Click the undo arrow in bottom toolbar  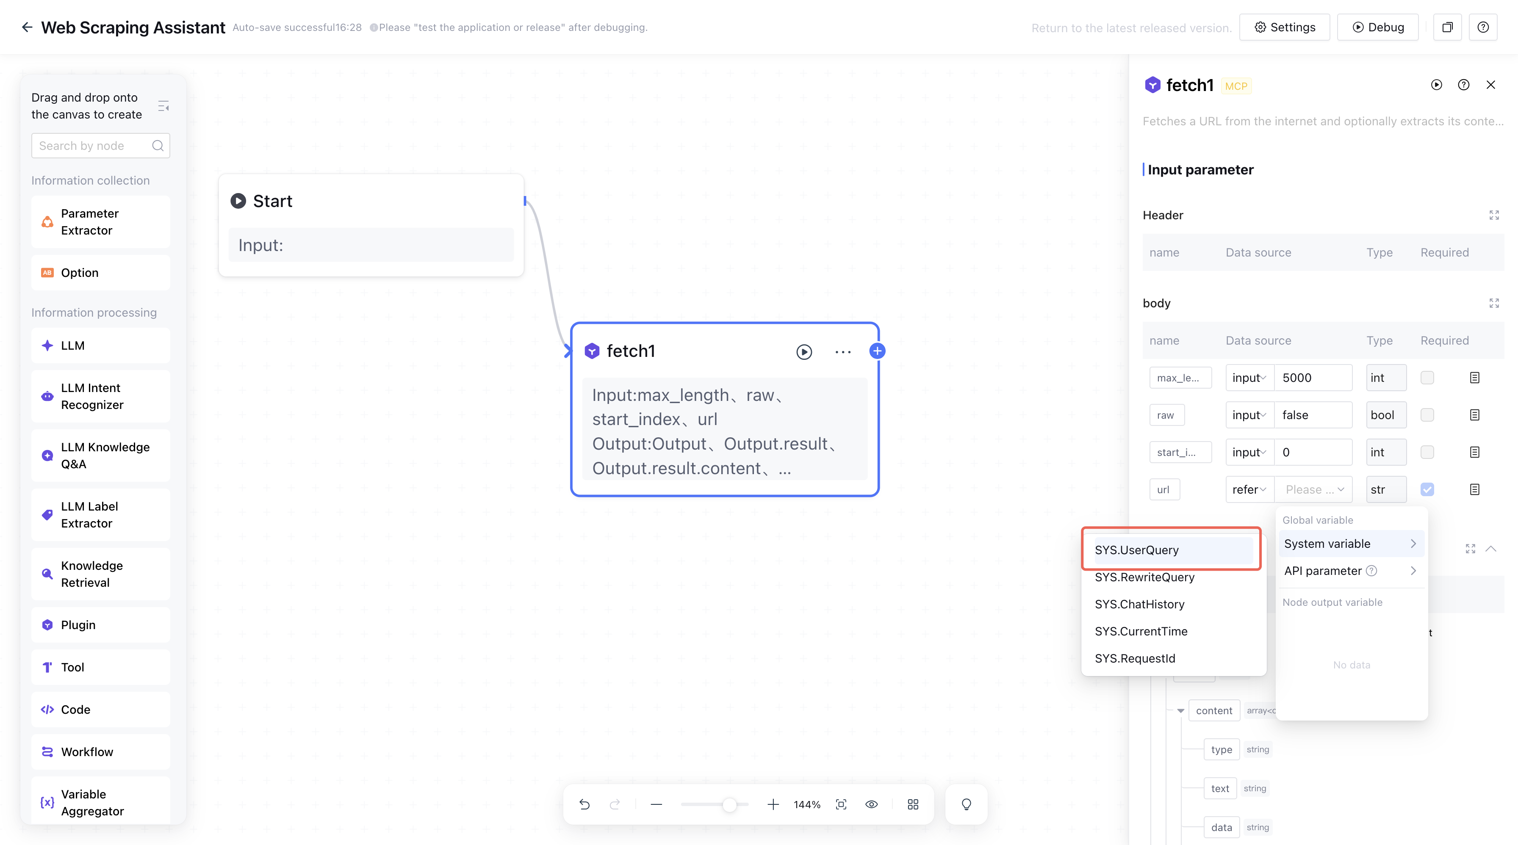[584, 804]
